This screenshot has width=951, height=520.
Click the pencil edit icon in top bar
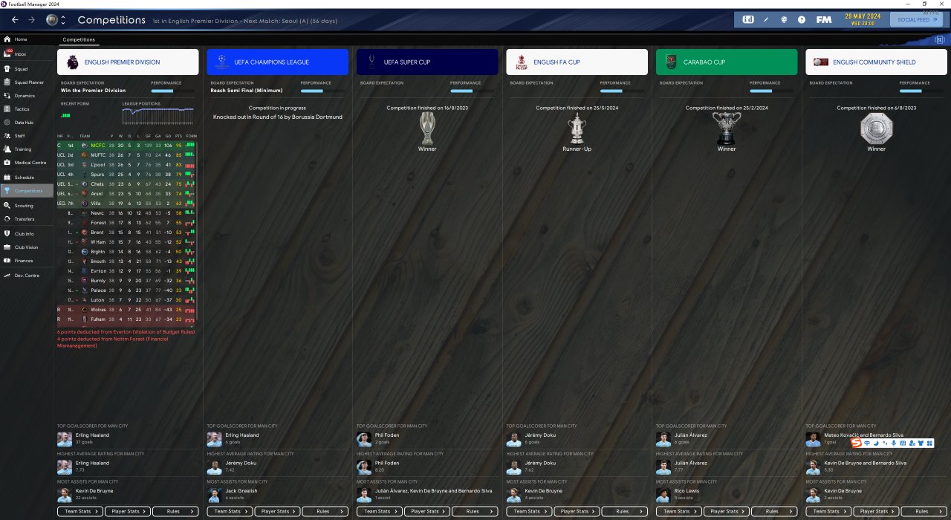(x=766, y=19)
